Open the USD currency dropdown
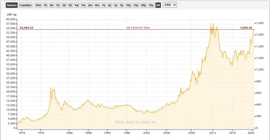 click(170, 5)
